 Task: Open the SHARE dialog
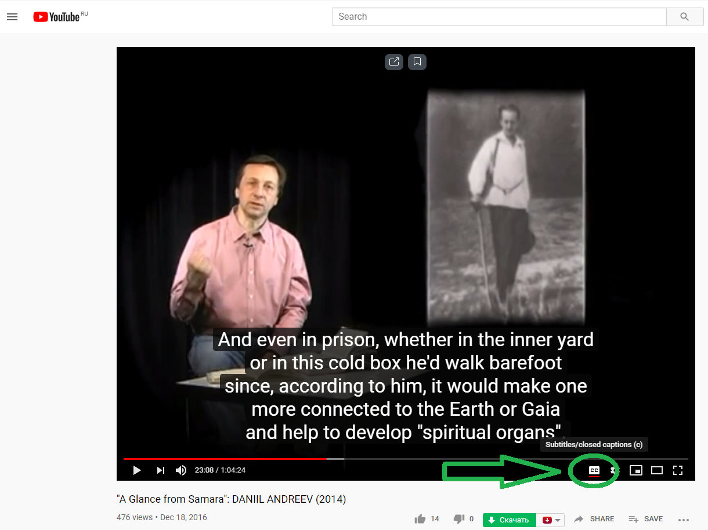pos(594,519)
